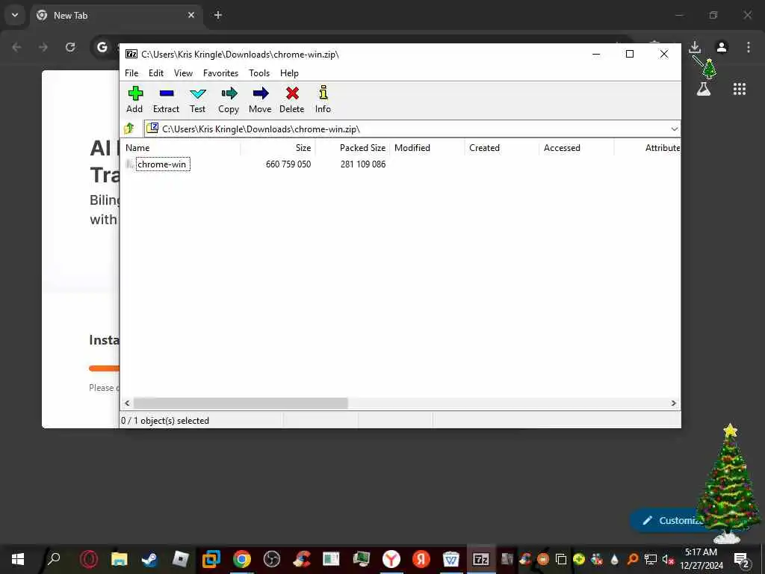
Task: Open CCleaner from the taskbar
Action: coord(302,559)
